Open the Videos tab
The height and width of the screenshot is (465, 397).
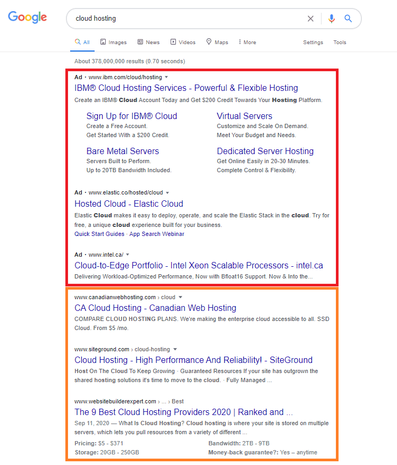(x=183, y=42)
